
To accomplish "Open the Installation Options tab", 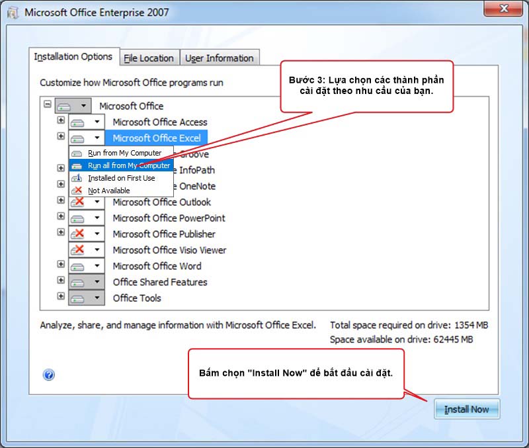I will tap(74, 57).
